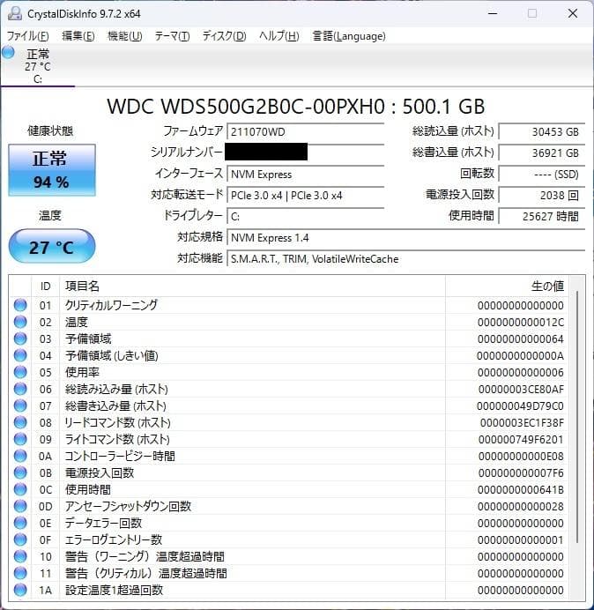Click status orb for エラーログエントリー数 row
Viewport: 594px width, 610px height.
click(20, 539)
